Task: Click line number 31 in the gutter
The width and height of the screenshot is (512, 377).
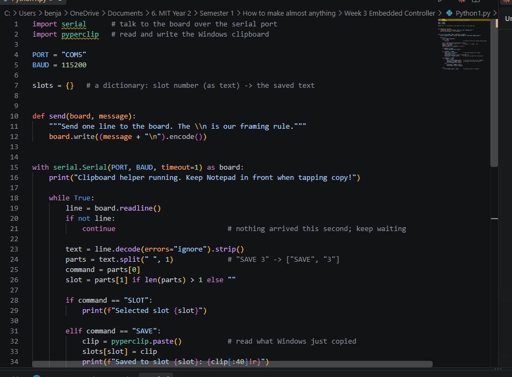Action: point(14,331)
